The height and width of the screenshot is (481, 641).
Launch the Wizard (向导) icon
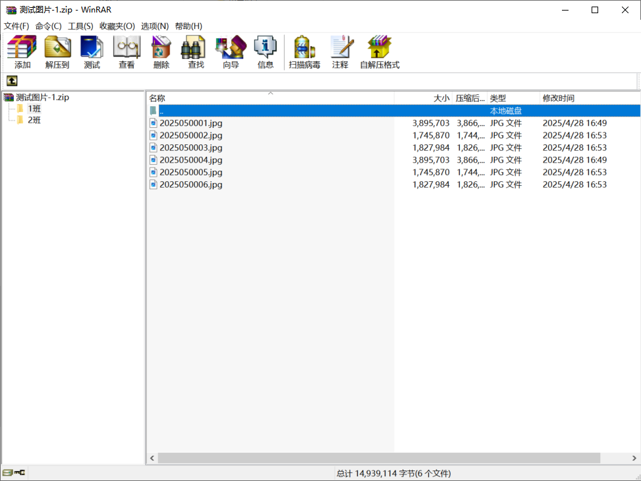pos(231,52)
